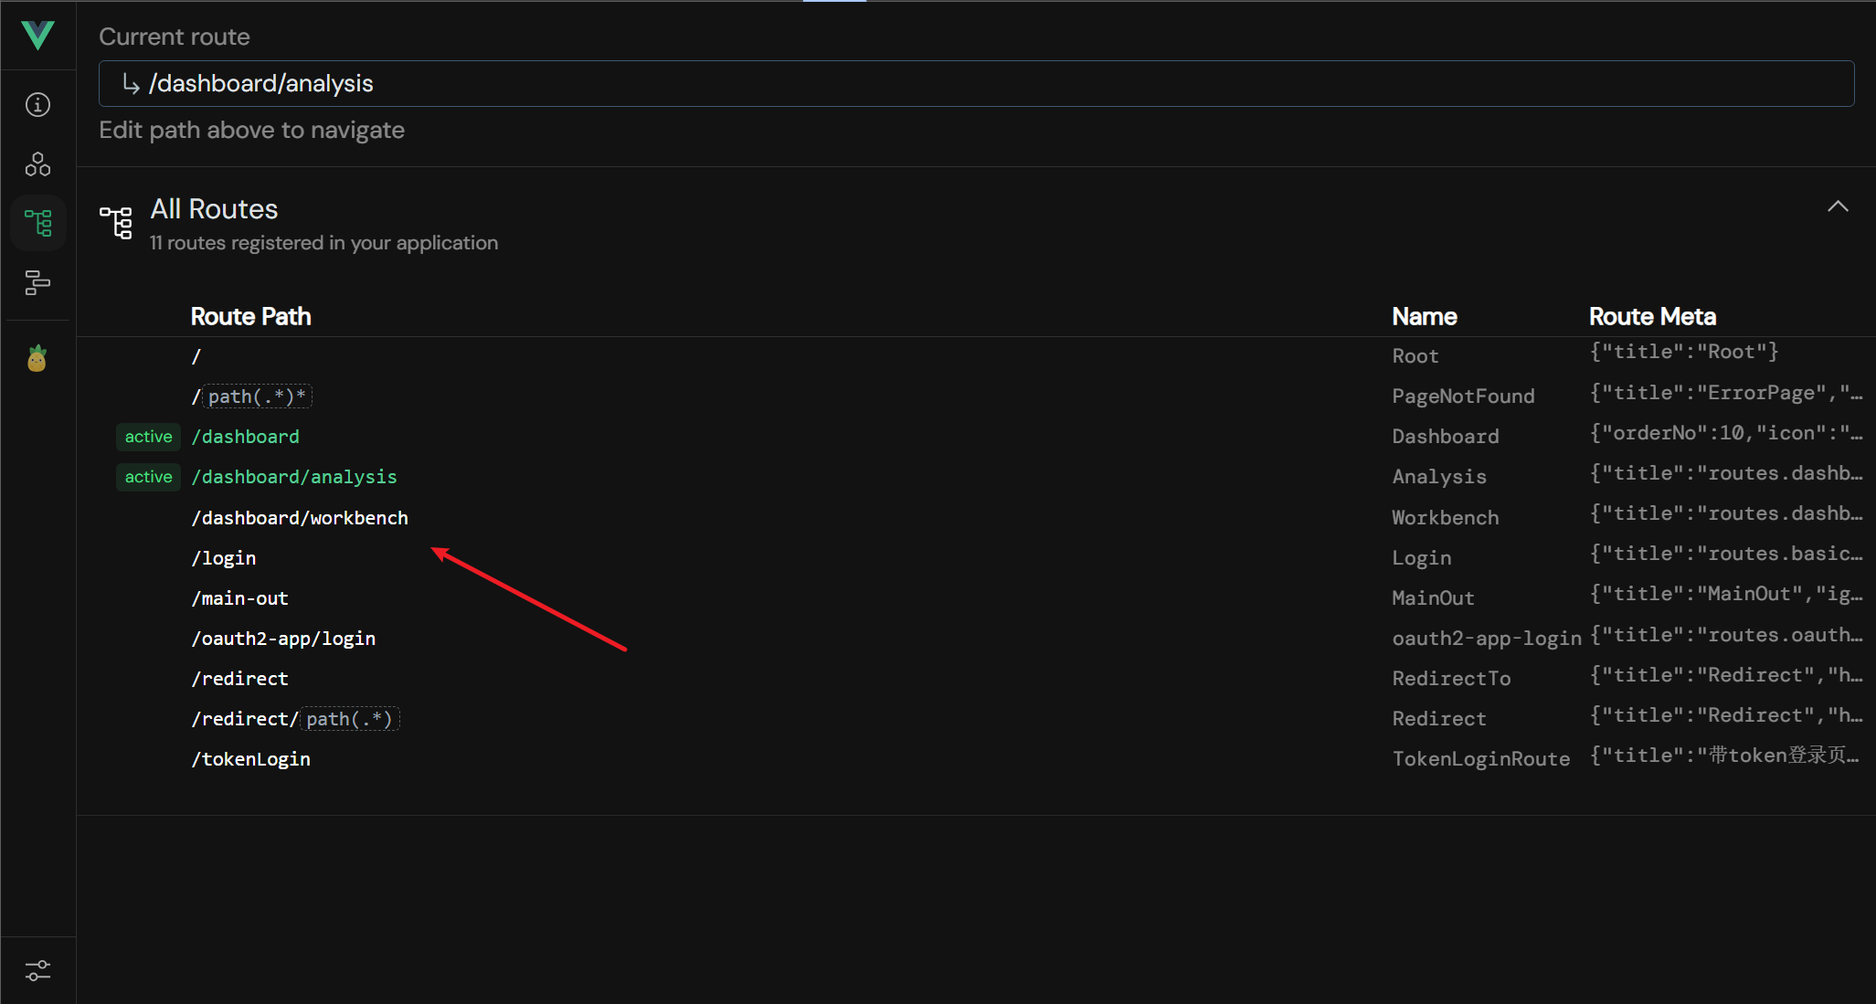
Task: Click the current route path input
Action: pyautogui.click(x=976, y=84)
